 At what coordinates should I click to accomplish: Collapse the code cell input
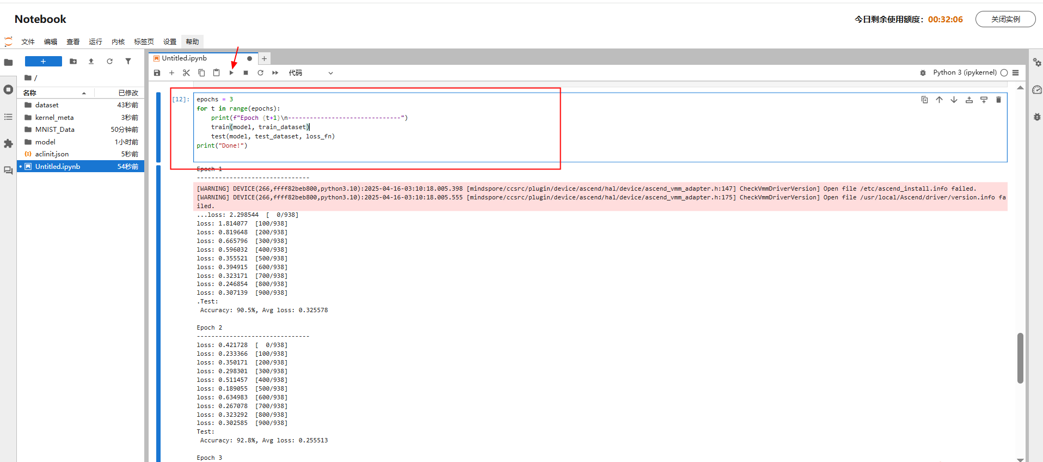pos(158,127)
